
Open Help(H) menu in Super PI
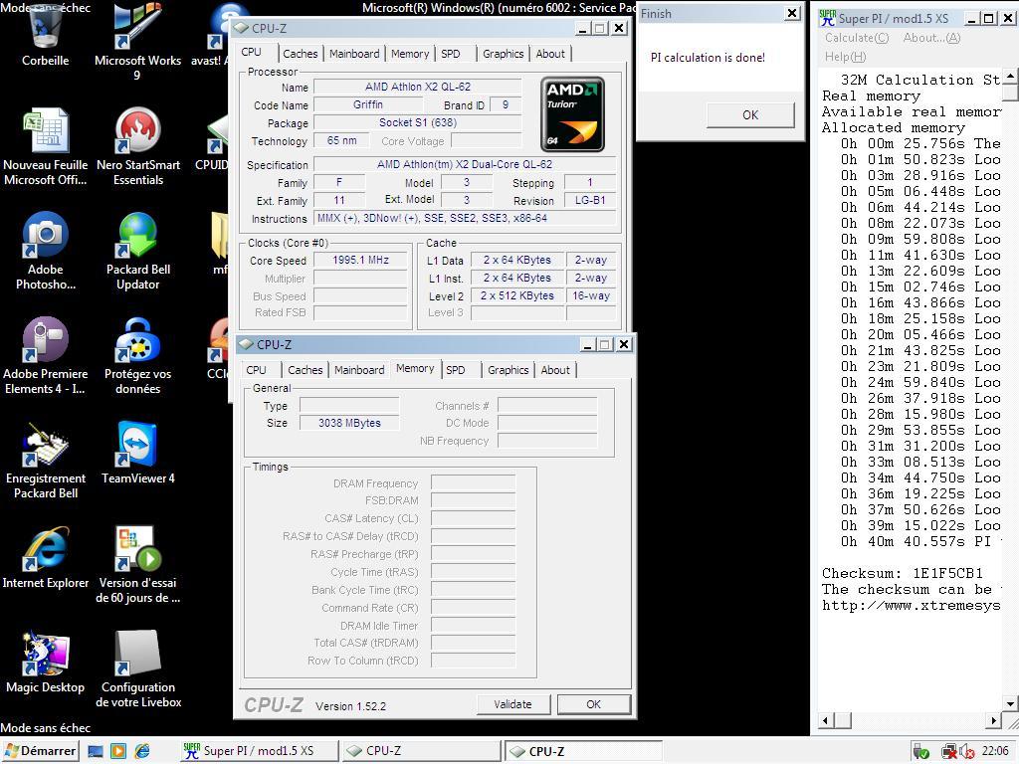point(846,57)
